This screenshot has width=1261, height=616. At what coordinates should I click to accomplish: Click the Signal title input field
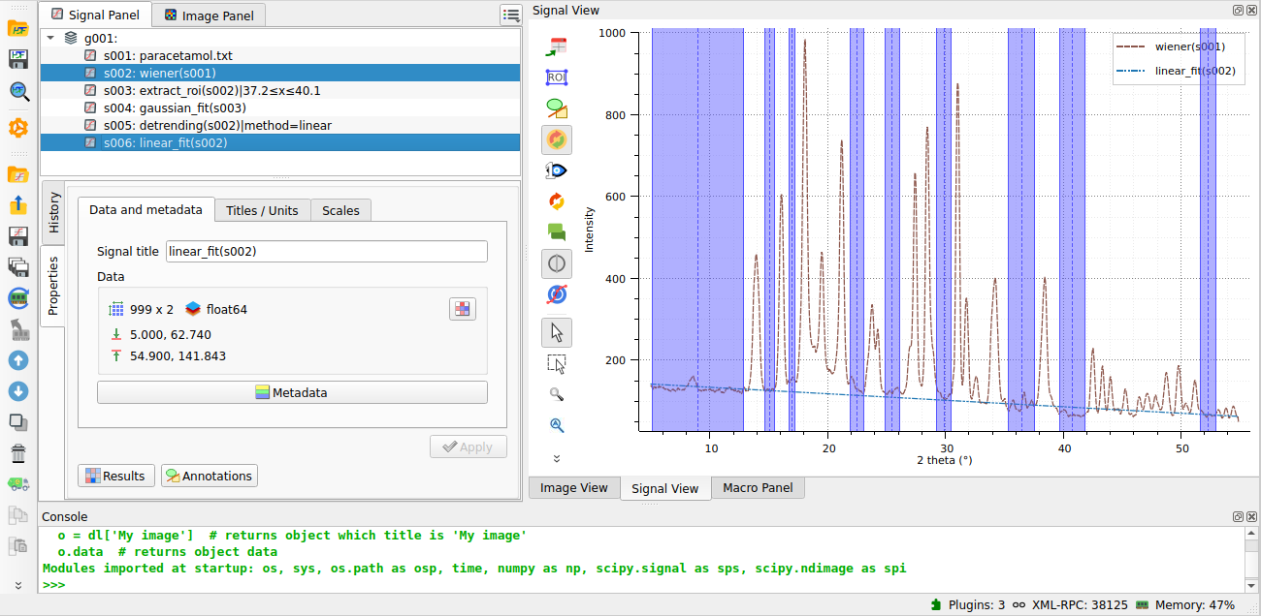[x=327, y=252]
